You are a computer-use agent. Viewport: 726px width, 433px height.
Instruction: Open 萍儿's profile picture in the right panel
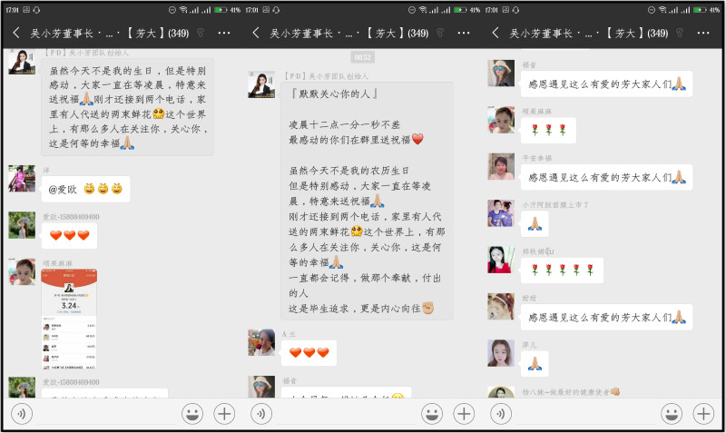coord(501,352)
